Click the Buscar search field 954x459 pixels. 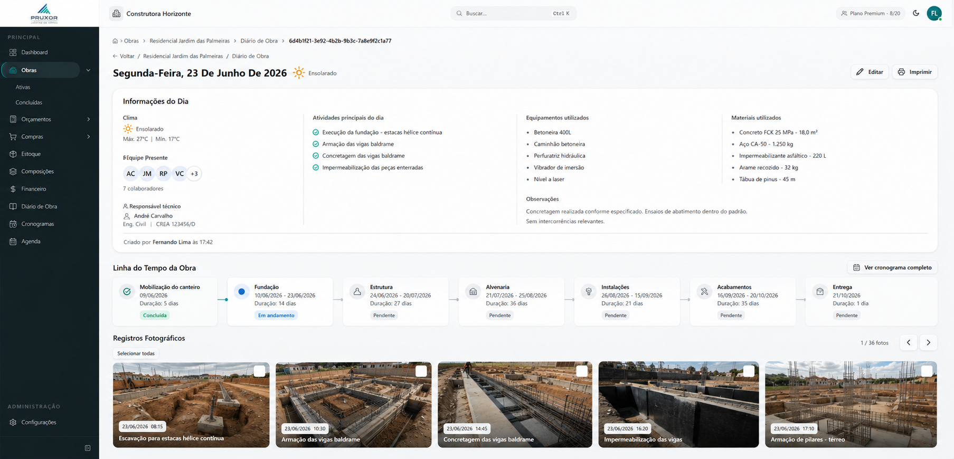pyautogui.click(x=513, y=13)
